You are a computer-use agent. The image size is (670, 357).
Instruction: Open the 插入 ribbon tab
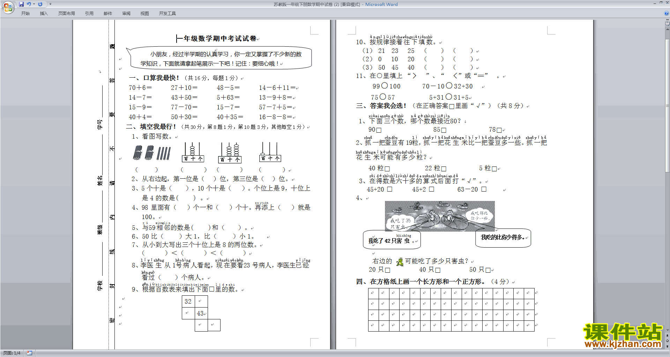pos(44,14)
